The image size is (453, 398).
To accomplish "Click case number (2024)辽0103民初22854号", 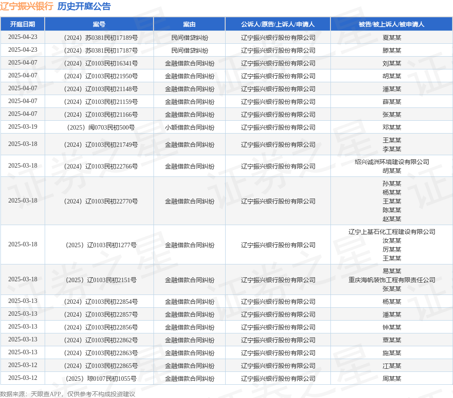I will pyautogui.click(x=101, y=302).
